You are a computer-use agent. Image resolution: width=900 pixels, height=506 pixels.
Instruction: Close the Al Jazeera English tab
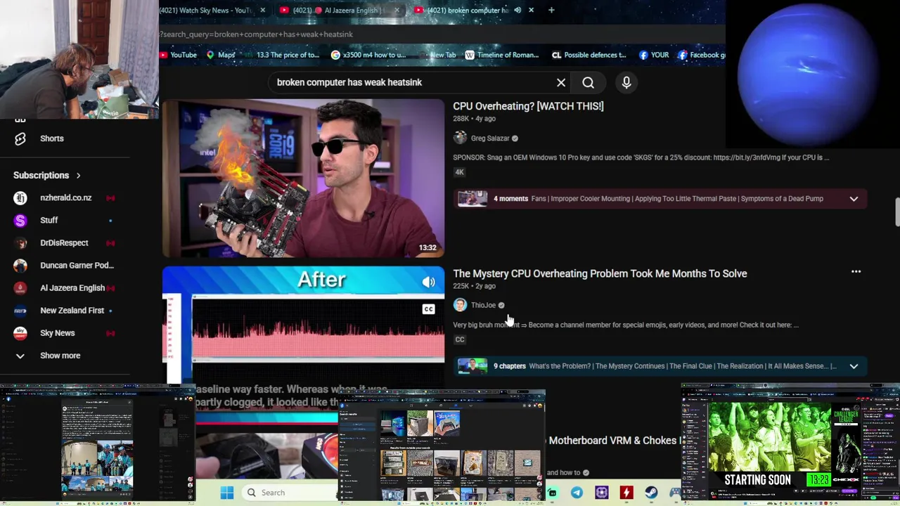pyautogui.click(x=397, y=10)
